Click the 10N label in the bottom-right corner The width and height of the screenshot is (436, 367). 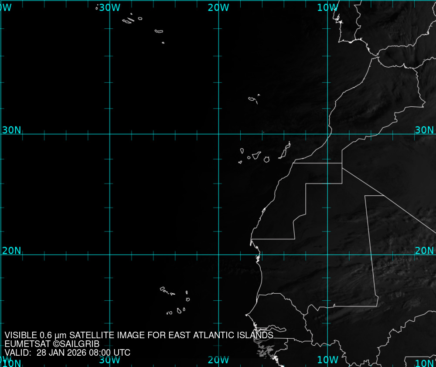pos(424,363)
